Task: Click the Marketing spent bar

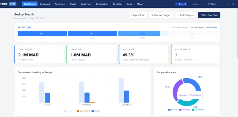Action: (87, 97)
